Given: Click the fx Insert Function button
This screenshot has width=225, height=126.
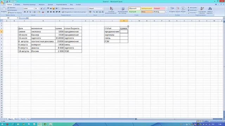Looking at the screenshot, I should pyautogui.click(x=27, y=18).
